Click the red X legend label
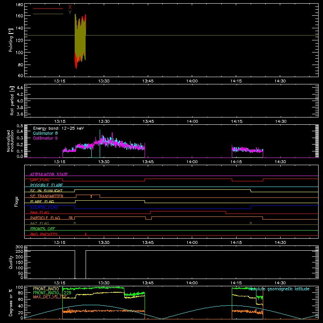This screenshot has height=323, width=323. (70, 7)
